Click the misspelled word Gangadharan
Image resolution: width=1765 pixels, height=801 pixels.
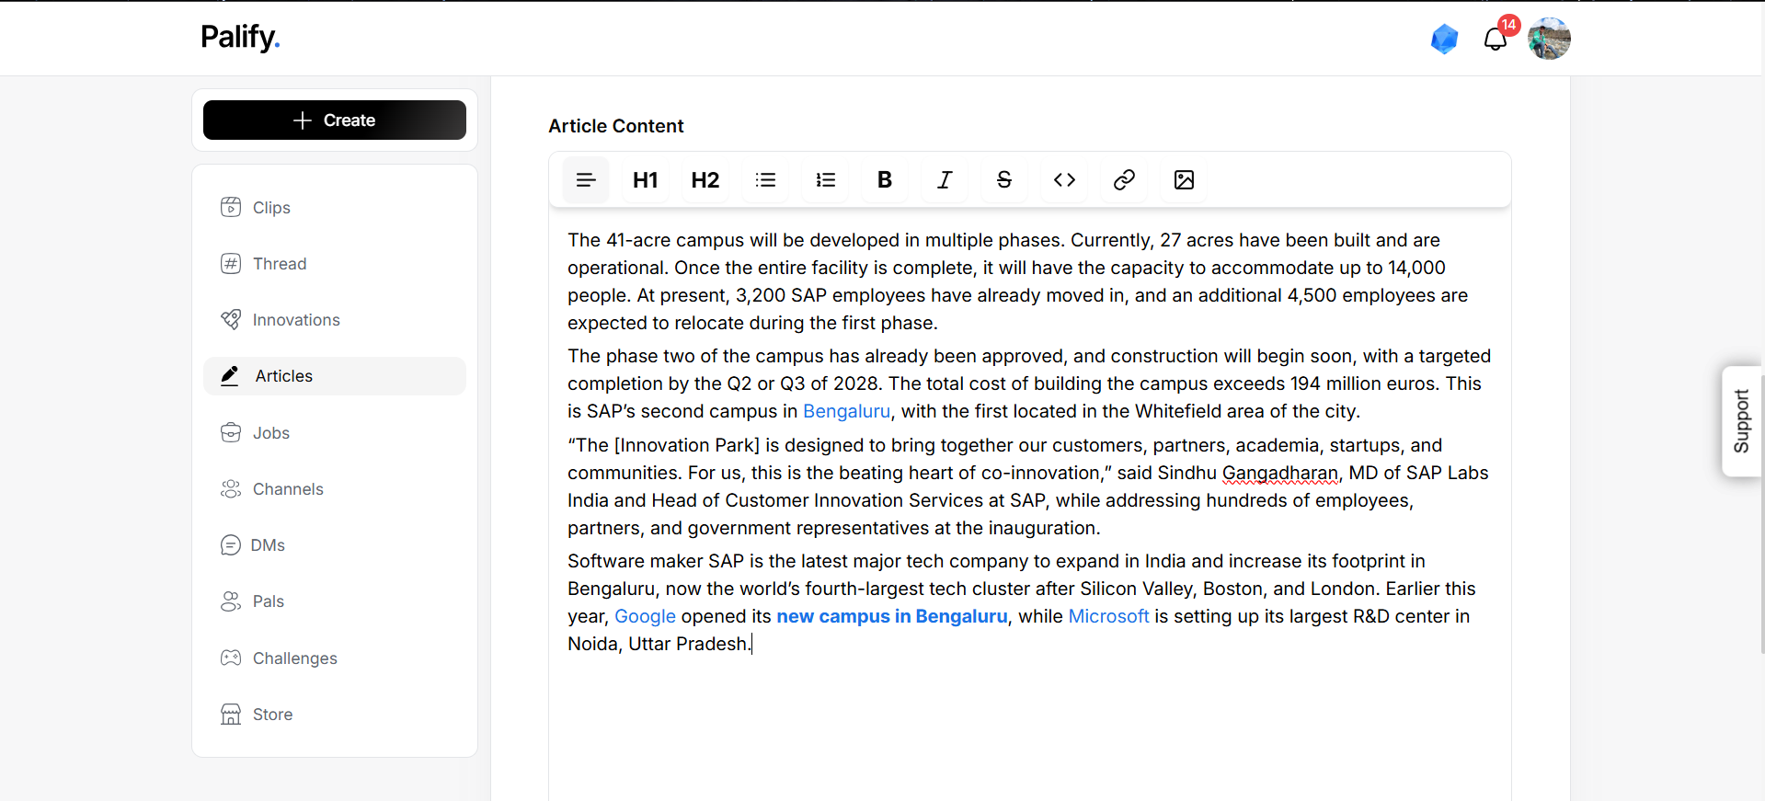pyautogui.click(x=1280, y=473)
